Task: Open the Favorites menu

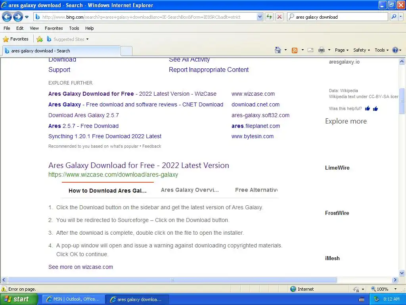Action: click(x=54, y=28)
